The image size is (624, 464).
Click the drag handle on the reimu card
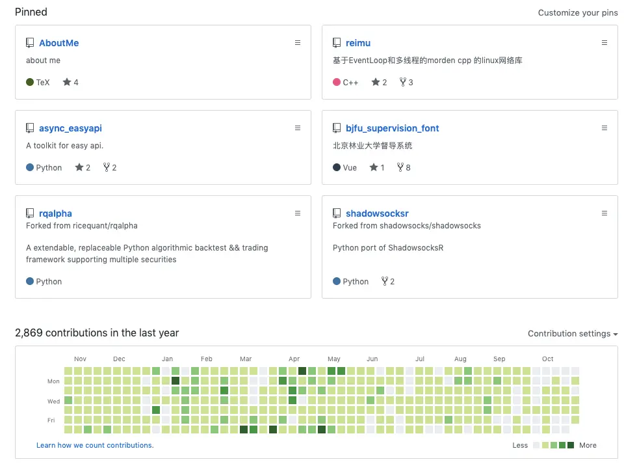point(604,42)
